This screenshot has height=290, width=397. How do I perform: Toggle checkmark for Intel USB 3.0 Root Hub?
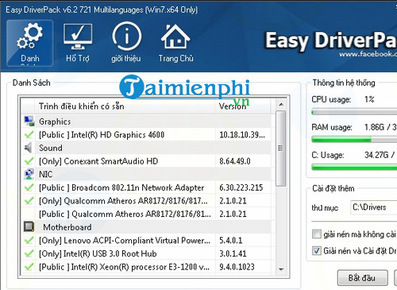point(29,253)
